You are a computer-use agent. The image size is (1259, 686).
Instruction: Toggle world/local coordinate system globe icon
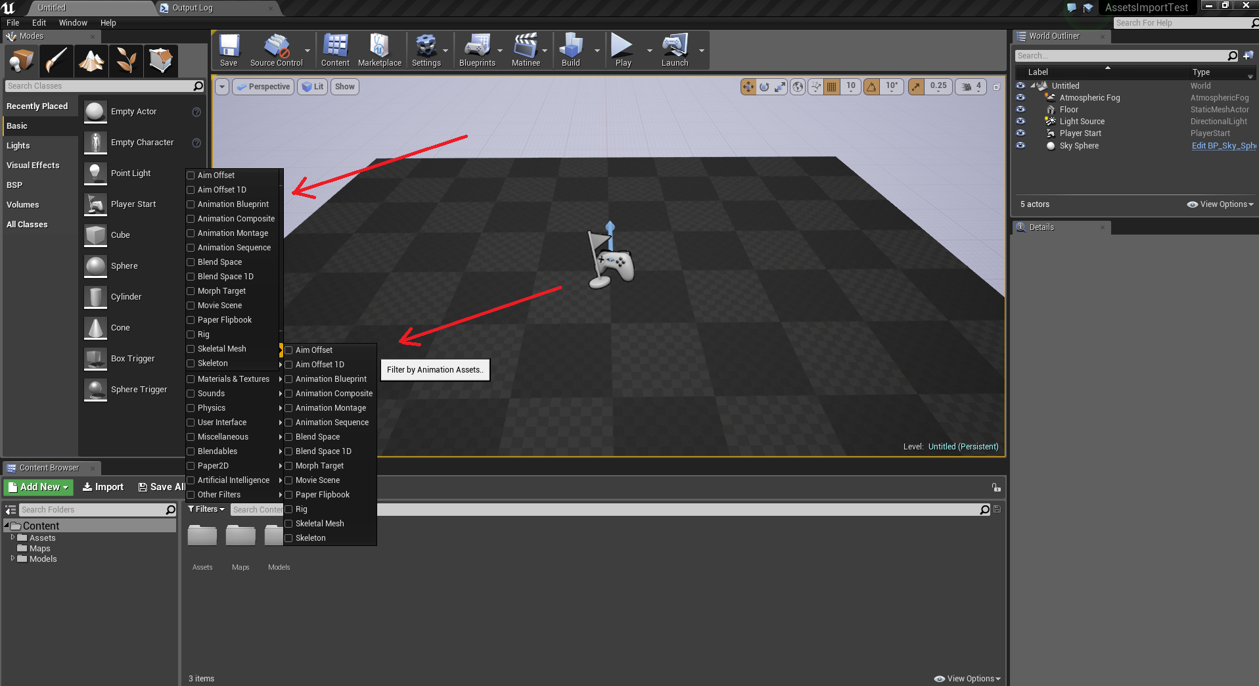pos(798,87)
